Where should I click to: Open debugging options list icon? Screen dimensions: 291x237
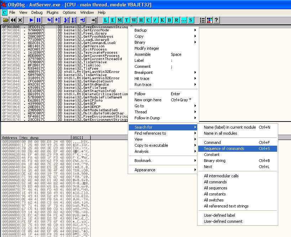click(x=202, y=20)
